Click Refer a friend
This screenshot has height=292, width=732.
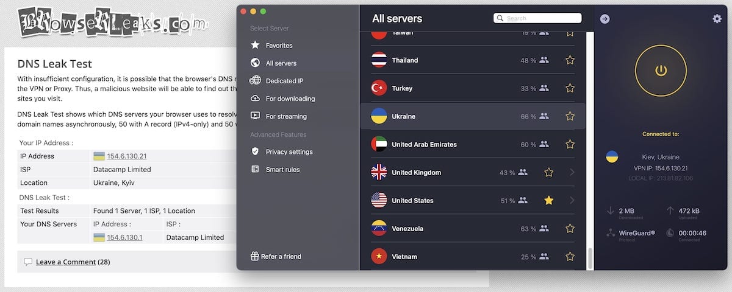tap(281, 256)
